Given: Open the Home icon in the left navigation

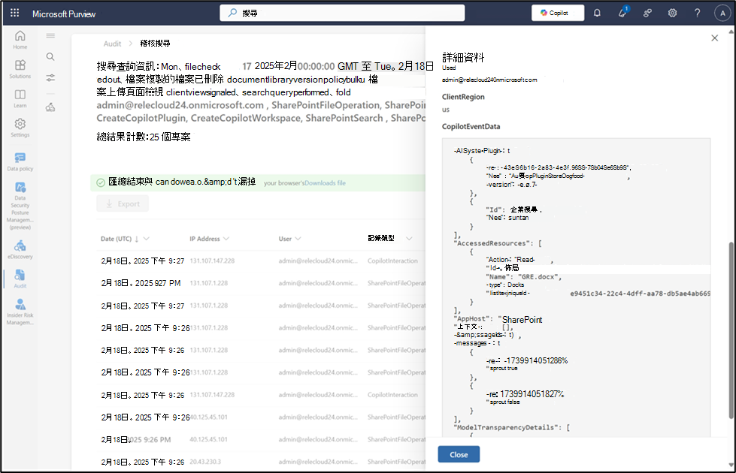Looking at the screenshot, I should click(20, 36).
